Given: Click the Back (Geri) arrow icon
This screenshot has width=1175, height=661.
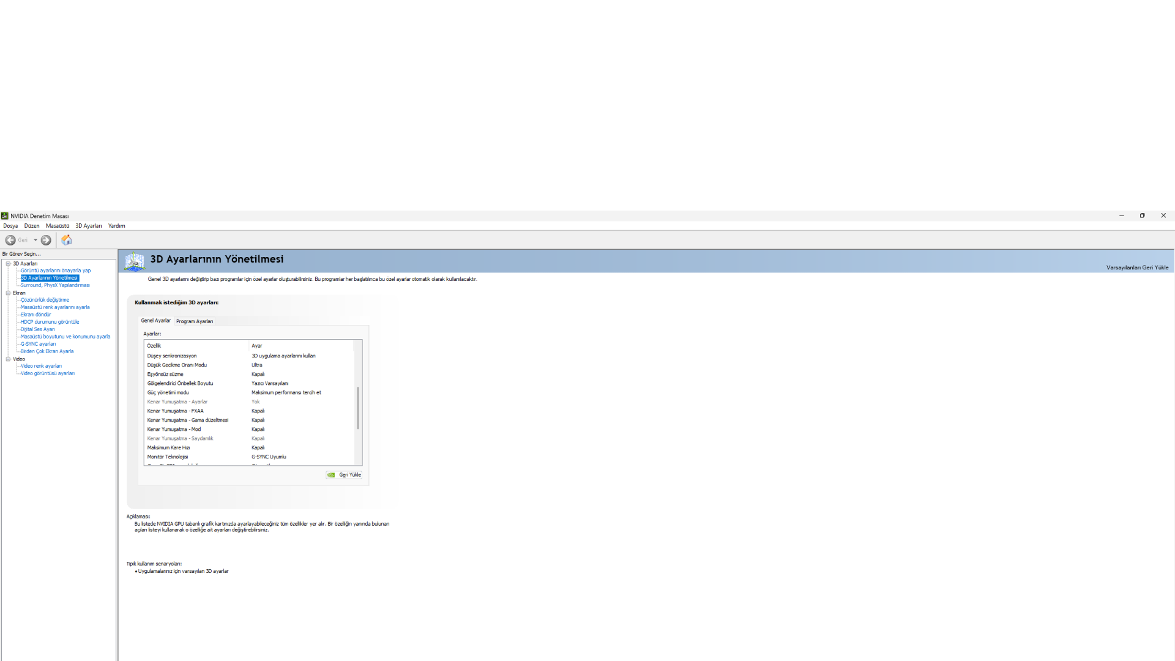Looking at the screenshot, I should [x=10, y=240].
